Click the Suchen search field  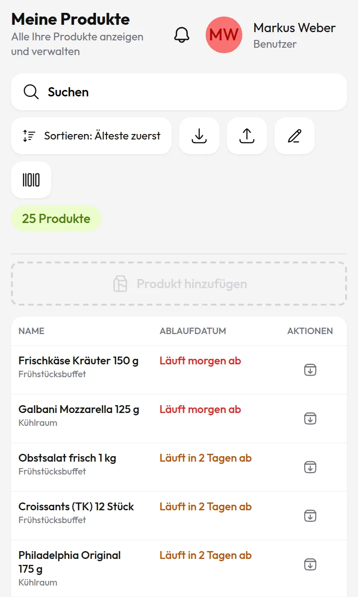(x=179, y=92)
